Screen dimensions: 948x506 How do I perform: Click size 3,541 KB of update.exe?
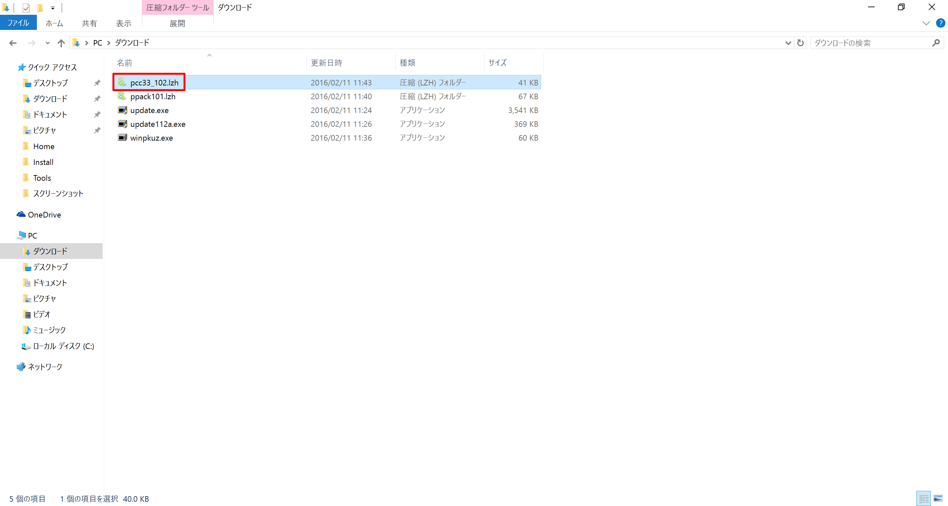(523, 110)
